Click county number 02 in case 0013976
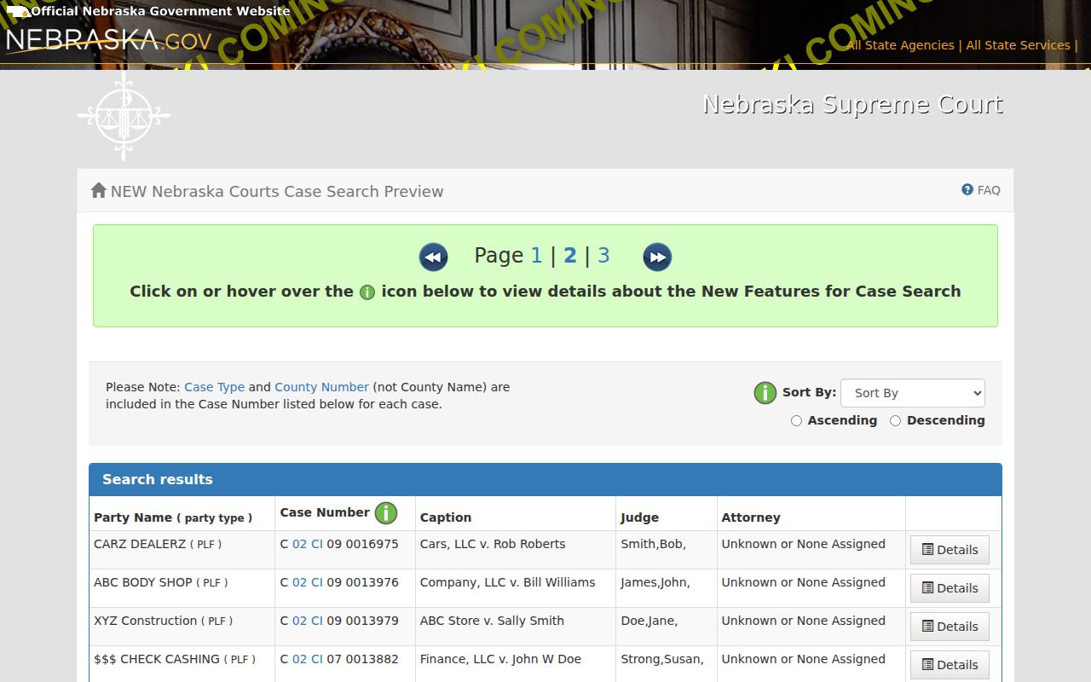The width and height of the screenshot is (1091, 682). pos(299,582)
